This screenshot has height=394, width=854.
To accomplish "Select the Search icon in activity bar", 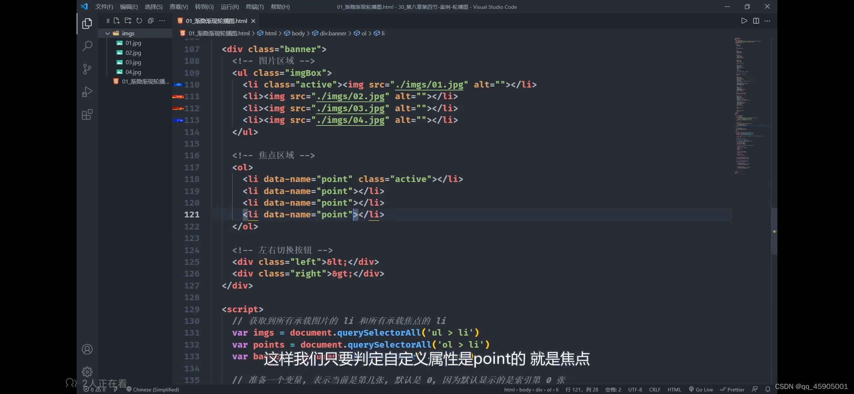I will pyautogui.click(x=87, y=46).
